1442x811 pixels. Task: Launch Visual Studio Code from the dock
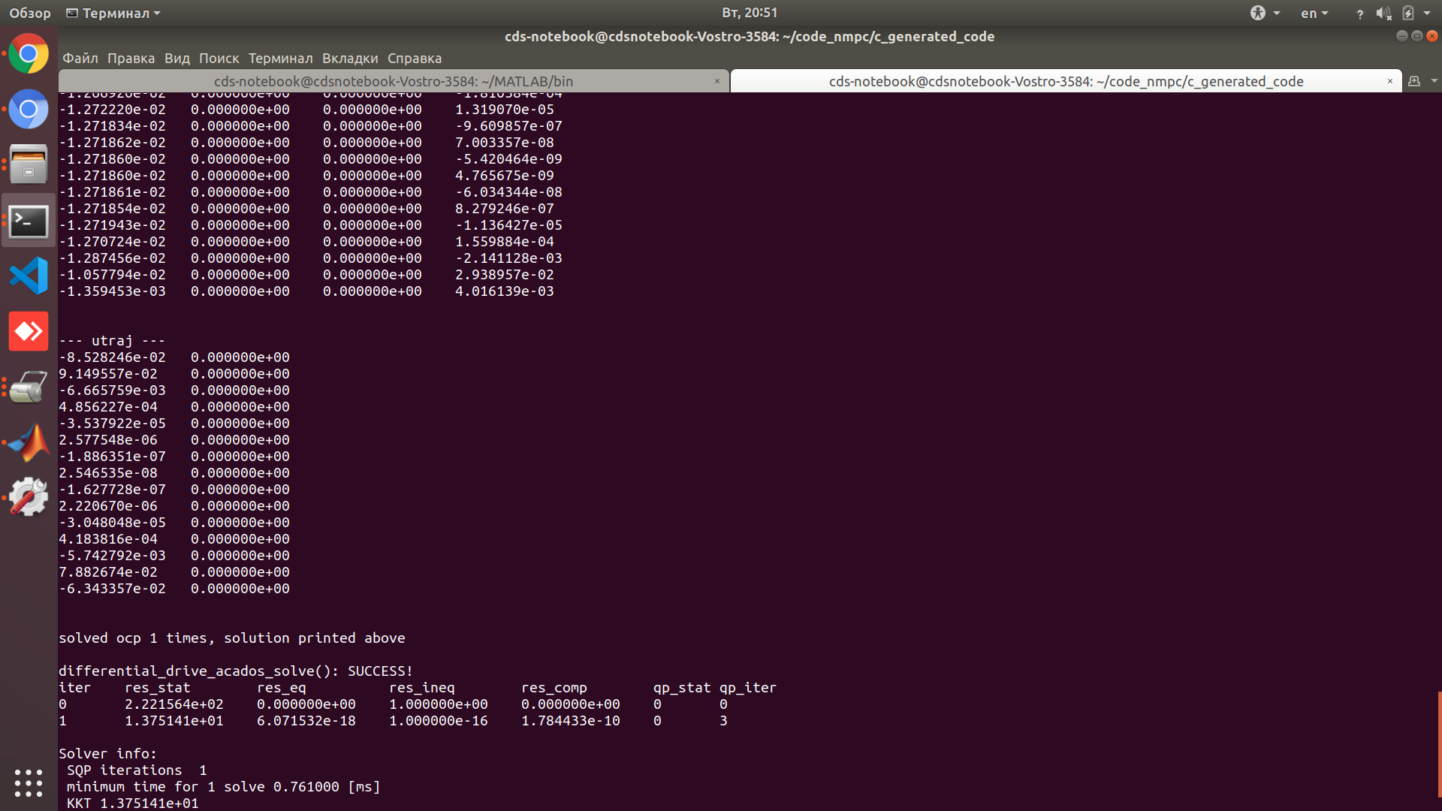tap(28, 276)
